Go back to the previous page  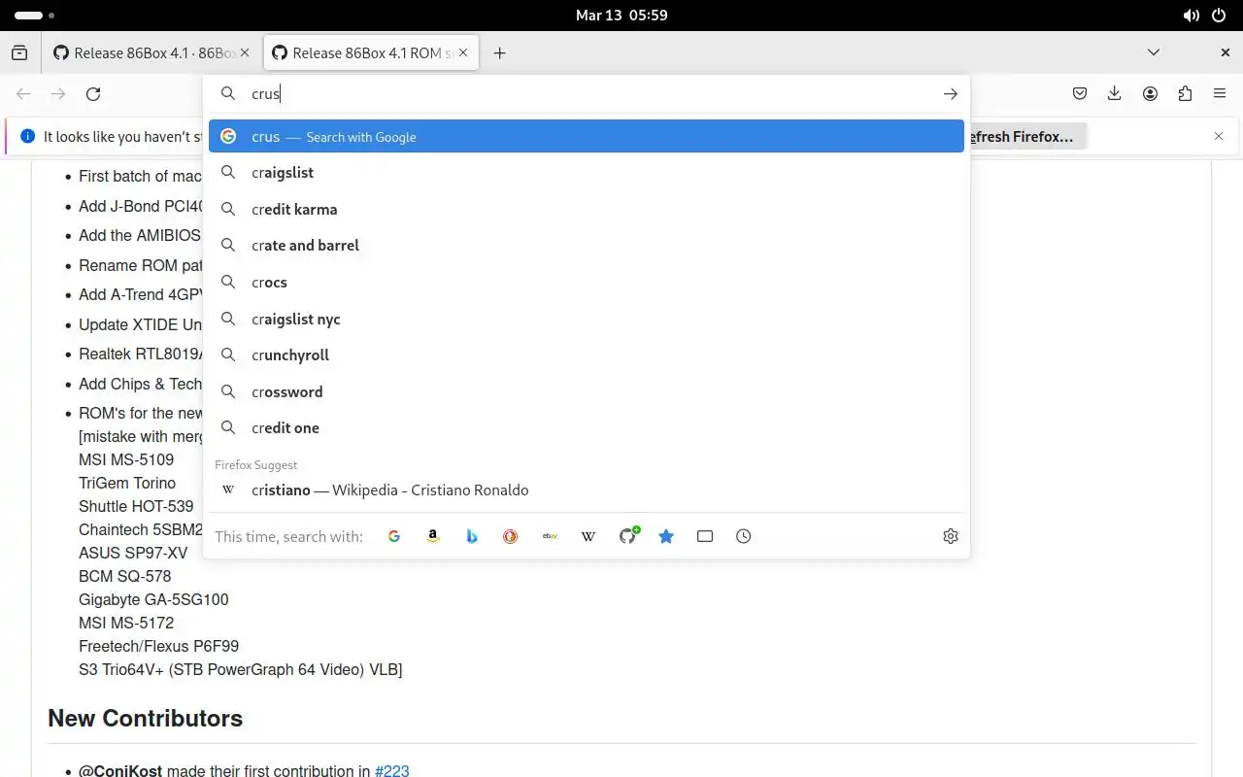tap(23, 94)
